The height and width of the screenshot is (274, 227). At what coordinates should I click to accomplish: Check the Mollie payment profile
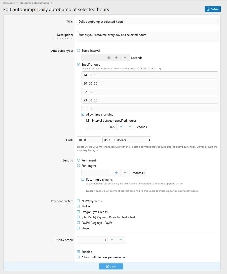[79, 206]
